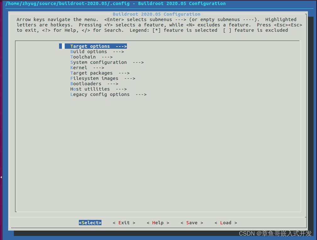Viewport: 317px width, 240px height.
Task: Open the Filesystem images submenu
Action: [103, 78]
